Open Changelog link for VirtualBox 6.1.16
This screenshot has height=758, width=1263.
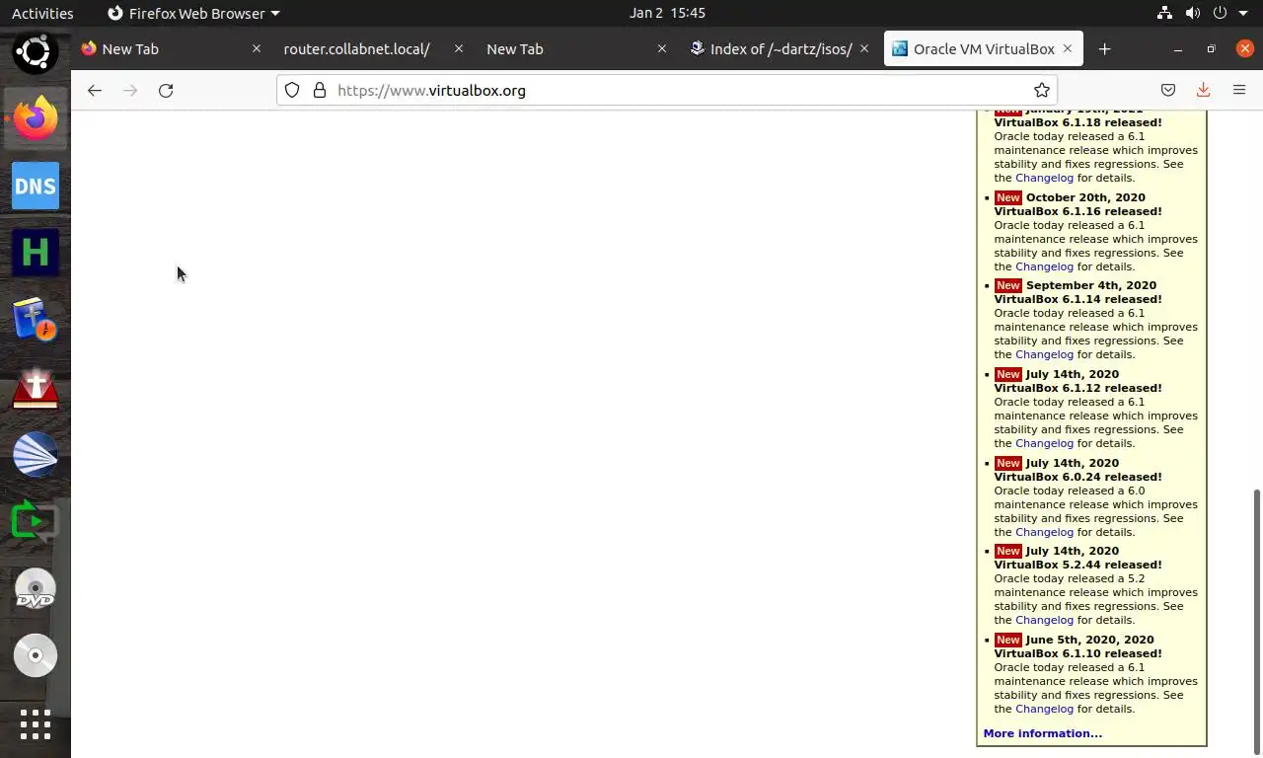tap(1044, 266)
